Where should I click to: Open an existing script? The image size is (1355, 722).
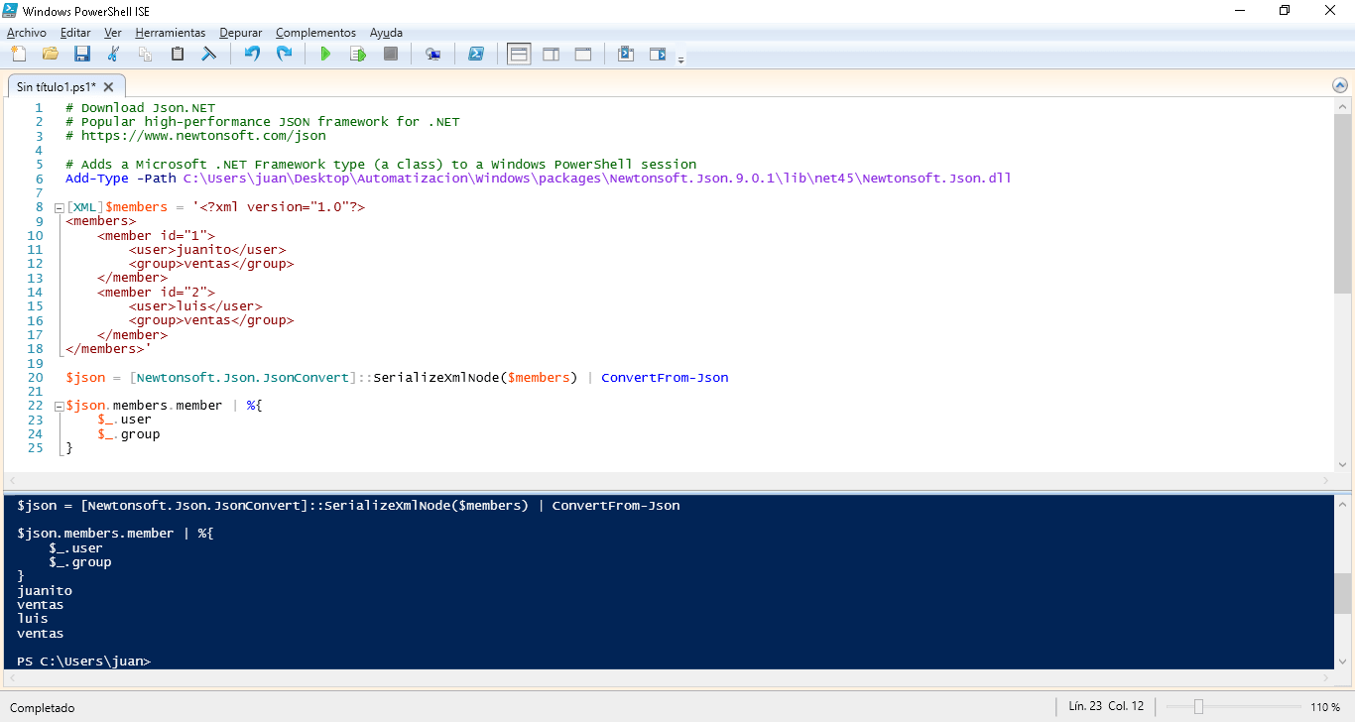[x=50, y=54]
